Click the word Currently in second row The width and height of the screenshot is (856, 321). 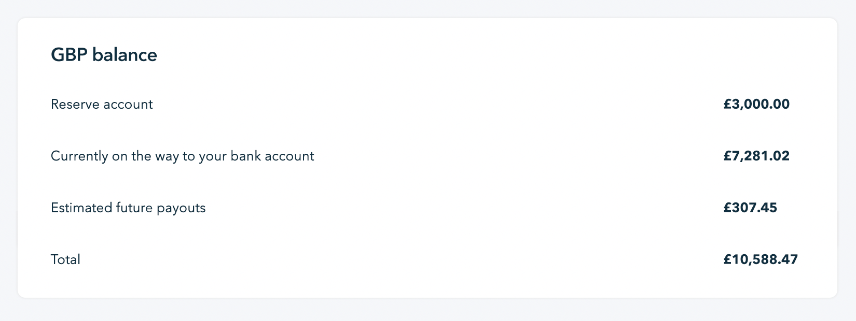[x=79, y=156]
